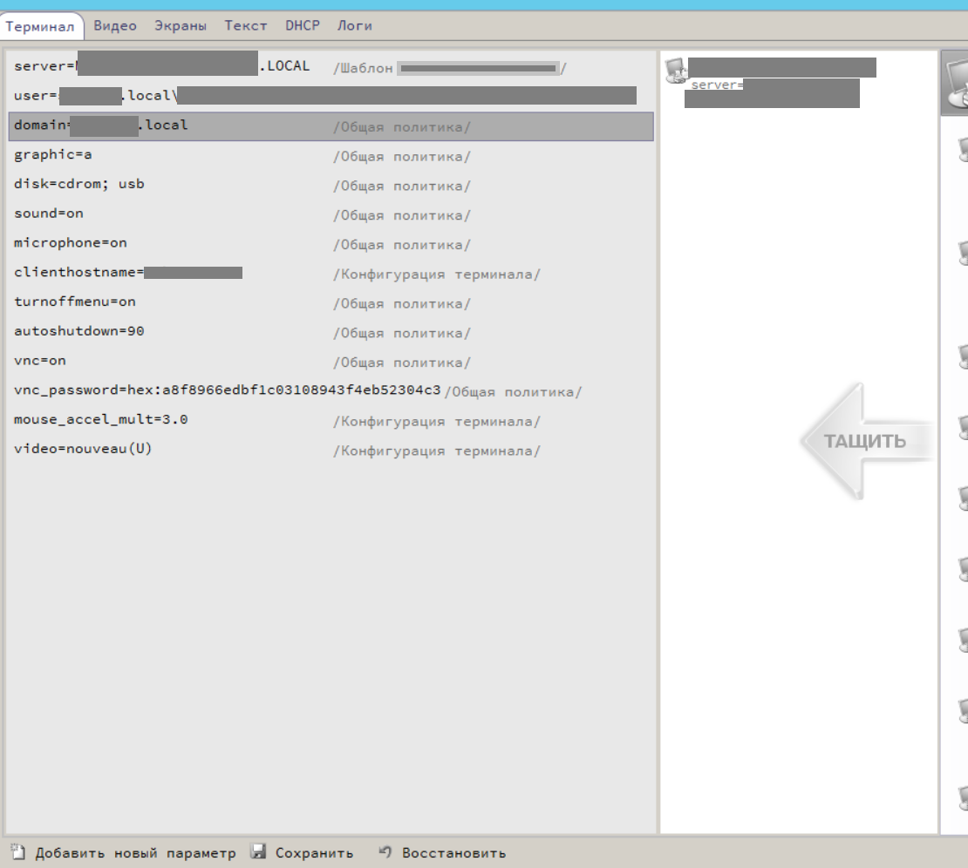Go to the Текст tab
The width and height of the screenshot is (968, 868).
pyautogui.click(x=246, y=26)
